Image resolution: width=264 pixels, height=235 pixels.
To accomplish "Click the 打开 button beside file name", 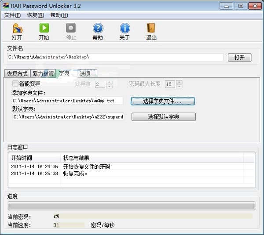I will pyautogui.click(x=240, y=58).
